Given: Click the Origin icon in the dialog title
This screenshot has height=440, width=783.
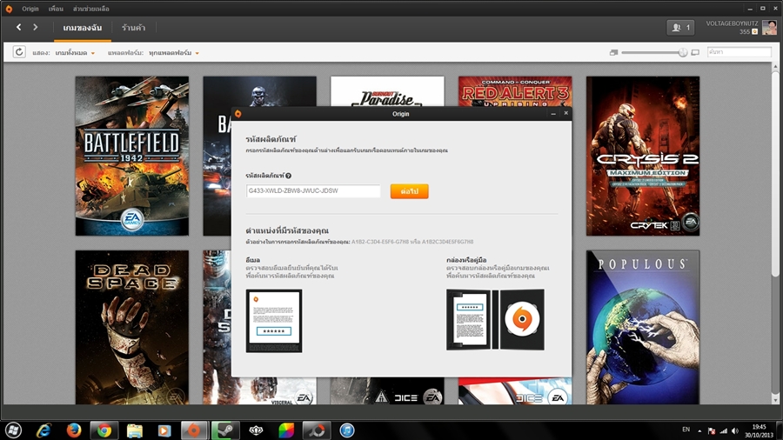Looking at the screenshot, I should (x=238, y=114).
